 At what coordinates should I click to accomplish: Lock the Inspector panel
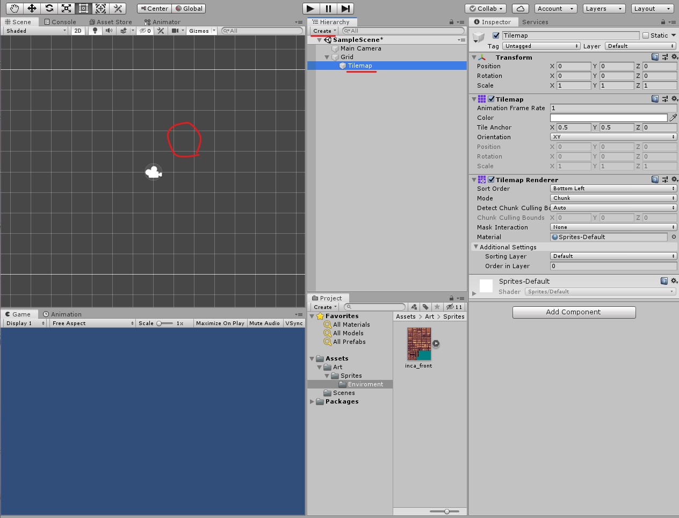tap(663, 22)
